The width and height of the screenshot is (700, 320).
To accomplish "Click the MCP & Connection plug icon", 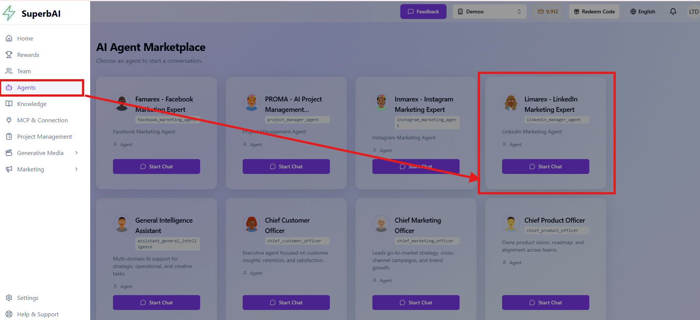I will (x=9, y=120).
